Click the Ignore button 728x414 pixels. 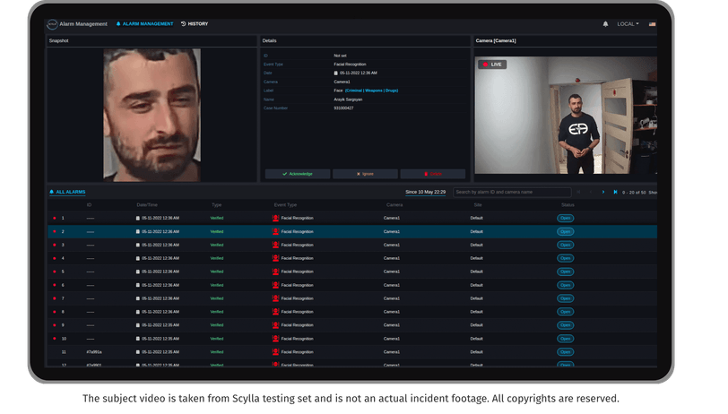pos(365,174)
